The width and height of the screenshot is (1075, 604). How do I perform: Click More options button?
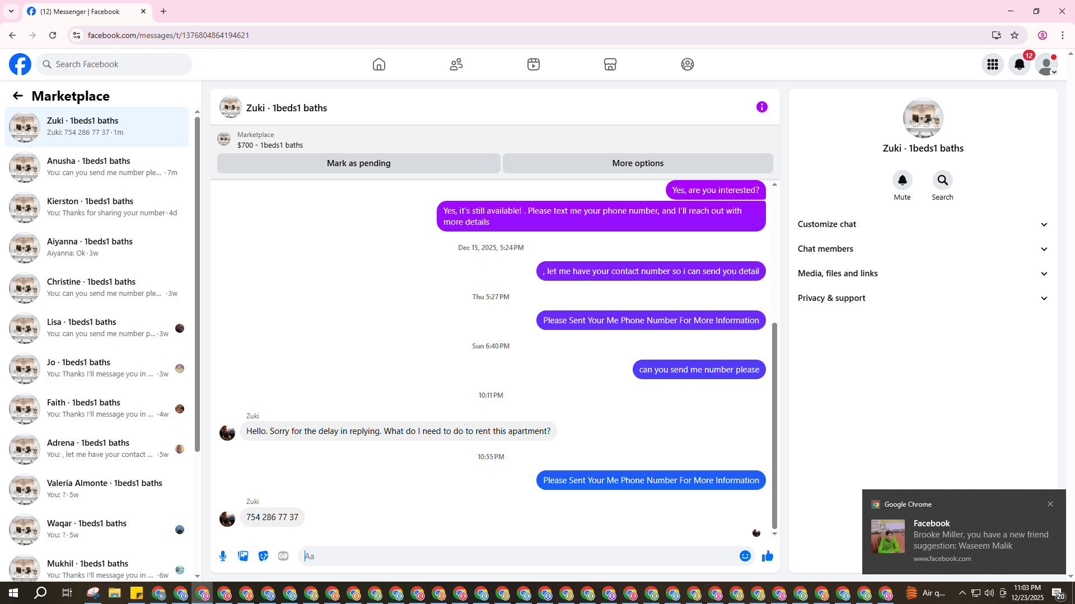pyautogui.click(x=637, y=163)
